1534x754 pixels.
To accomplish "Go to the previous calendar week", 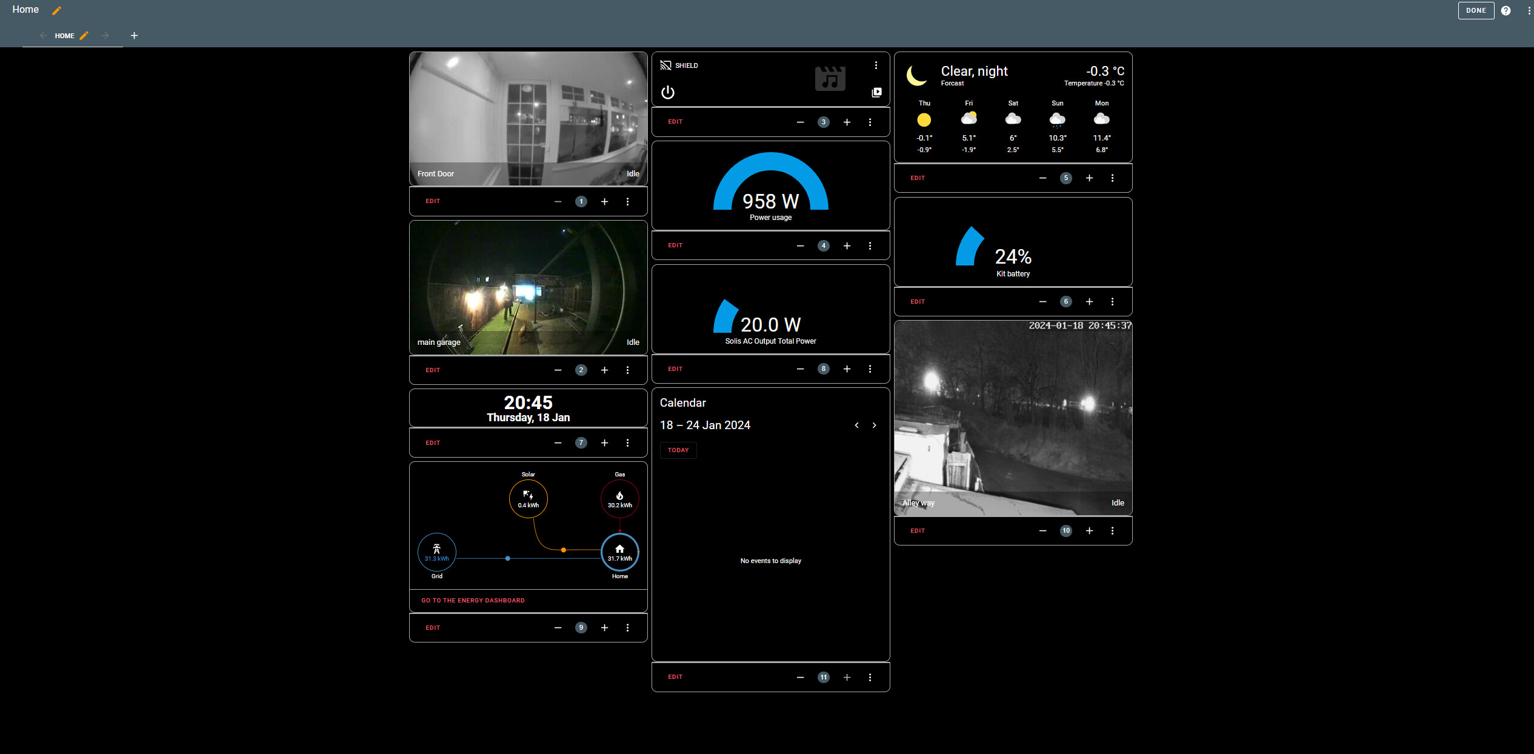I will 856,425.
